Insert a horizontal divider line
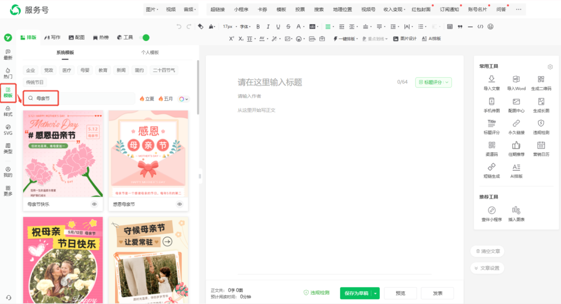561x304 pixels. [x=470, y=26]
